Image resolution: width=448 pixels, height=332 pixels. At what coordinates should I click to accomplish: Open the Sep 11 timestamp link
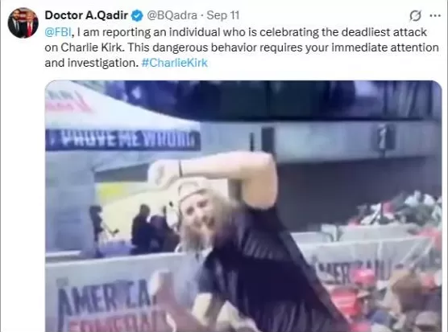click(223, 15)
